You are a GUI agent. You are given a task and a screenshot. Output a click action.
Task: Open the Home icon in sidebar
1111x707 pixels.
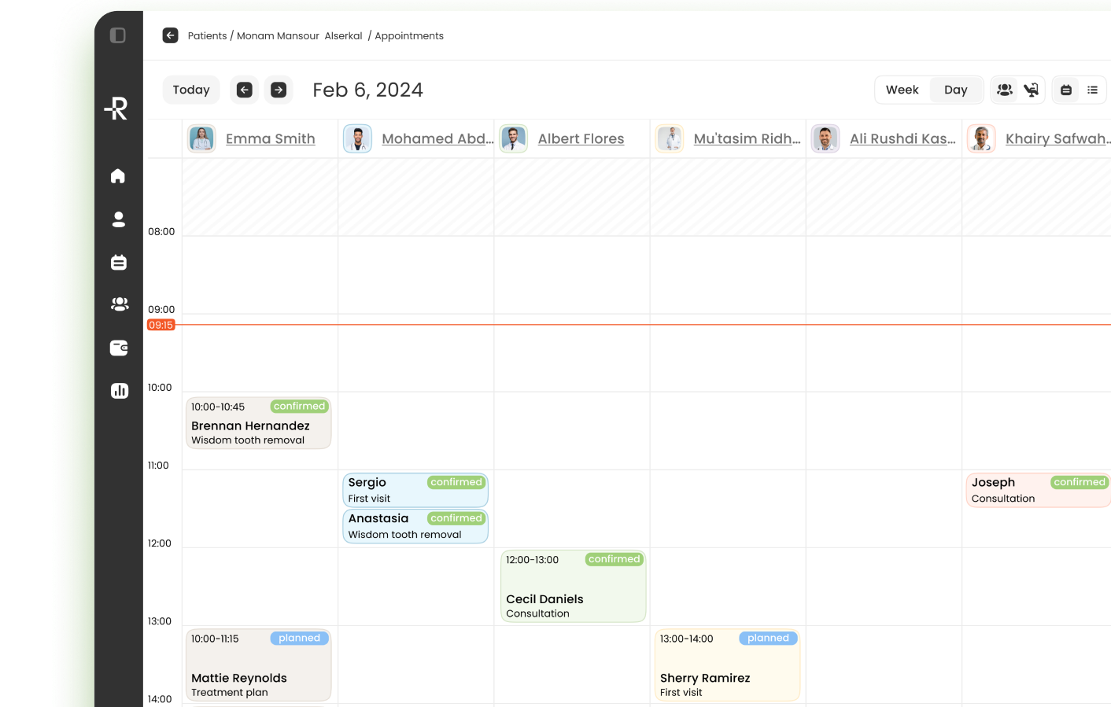(x=118, y=176)
